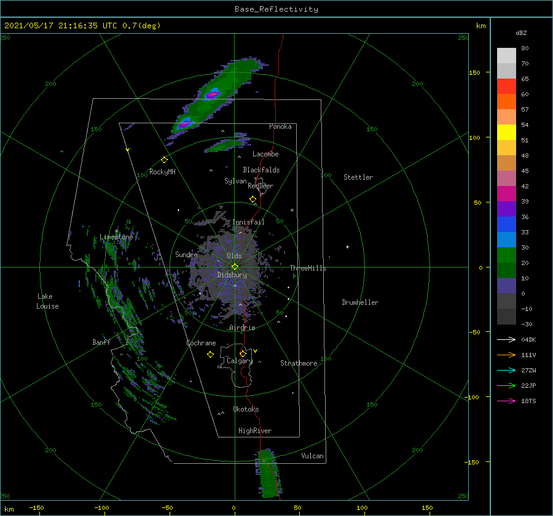Click the orange 111V arrow in legend
The width and height of the screenshot is (553, 516).
pos(506,355)
